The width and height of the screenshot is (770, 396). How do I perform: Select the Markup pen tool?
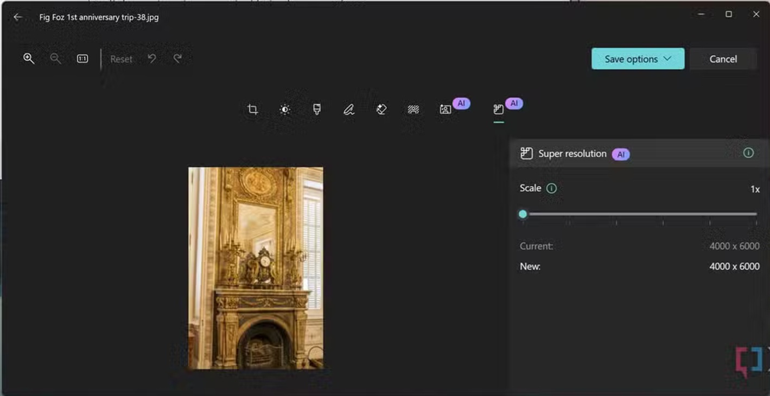349,110
